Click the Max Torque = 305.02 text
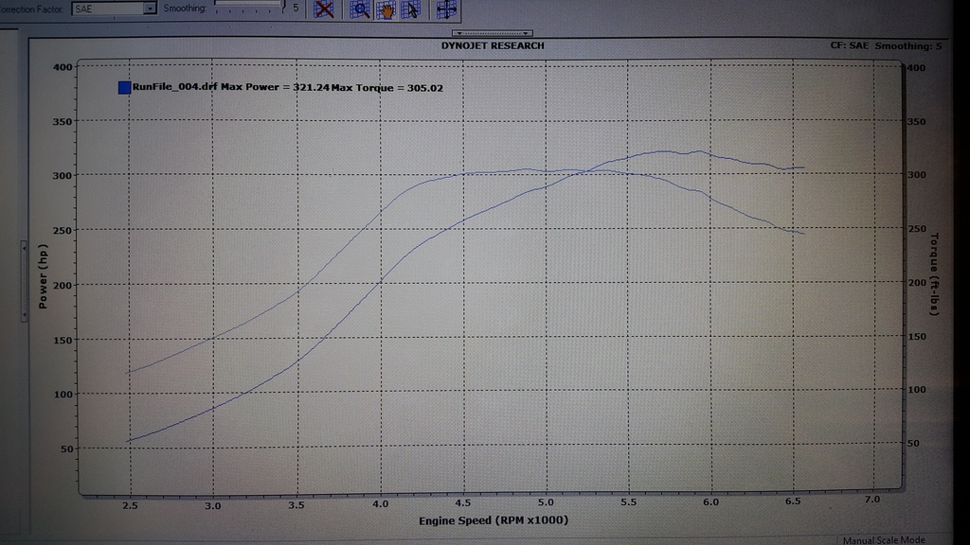 387,88
